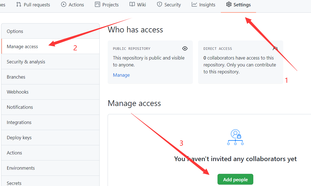Open Security & analysis settings
The width and height of the screenshot is (311, 186).
tap(50, 62)
